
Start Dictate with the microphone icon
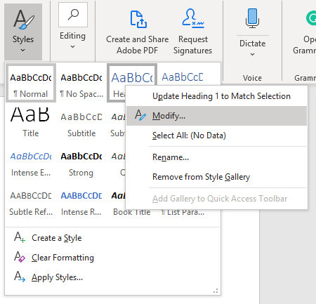click(252, 18)
